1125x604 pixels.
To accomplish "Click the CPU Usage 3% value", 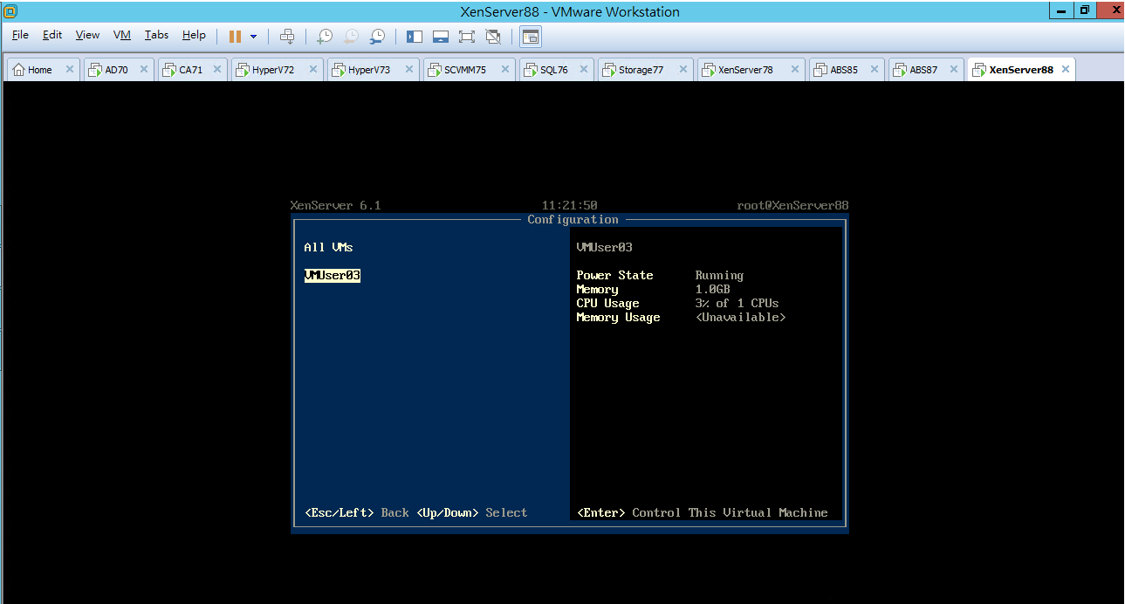I will [737, 304].
